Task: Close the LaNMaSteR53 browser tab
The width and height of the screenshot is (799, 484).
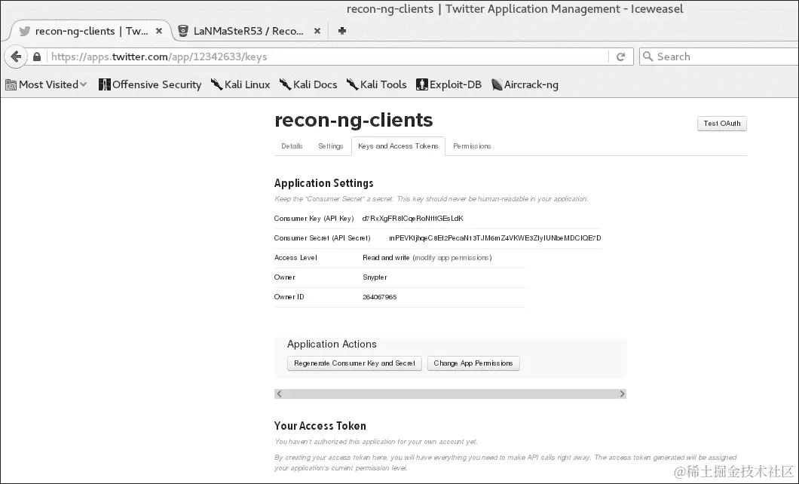Action: (x=317, y=31)
